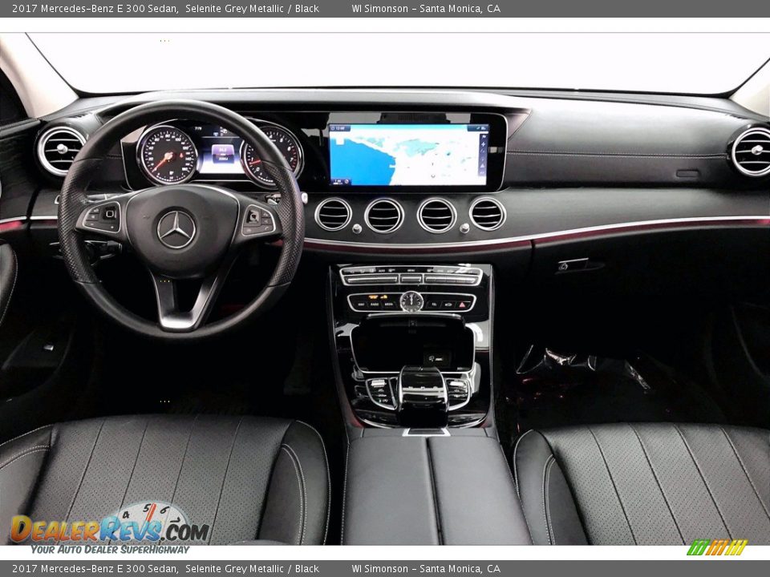Tap the zoom-in icon on the navigation map
The image size is (770, 577).
coord(483,145)
